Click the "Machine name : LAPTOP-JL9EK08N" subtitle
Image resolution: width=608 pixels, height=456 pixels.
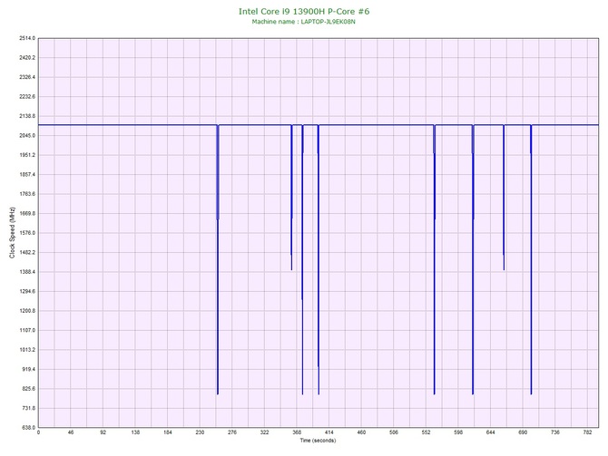coord(304,22)
